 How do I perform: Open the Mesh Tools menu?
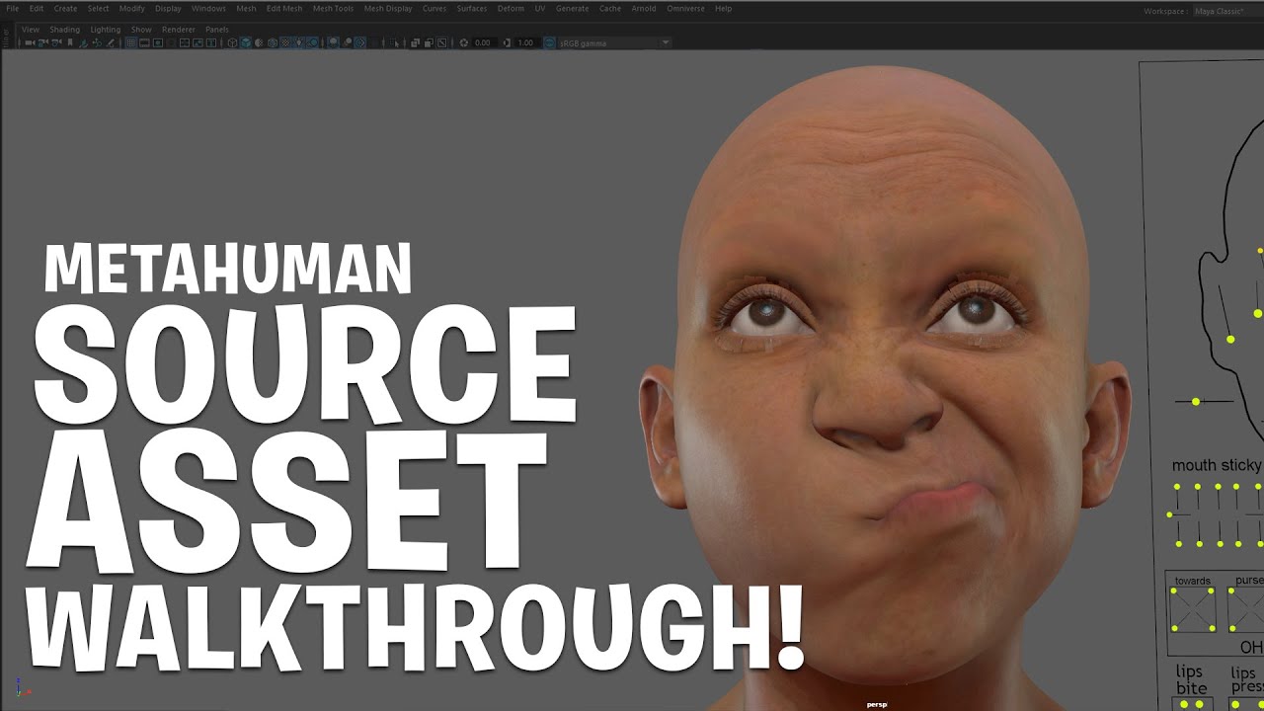point(333,9)
